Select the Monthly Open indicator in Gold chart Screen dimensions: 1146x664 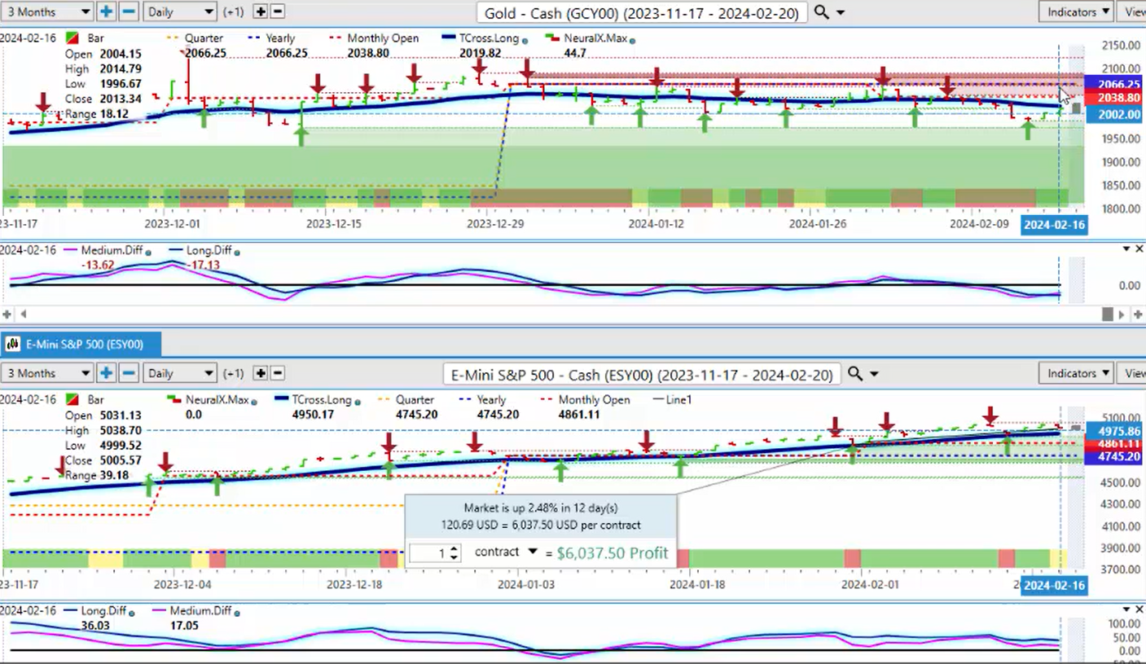[x=383, y=38]
